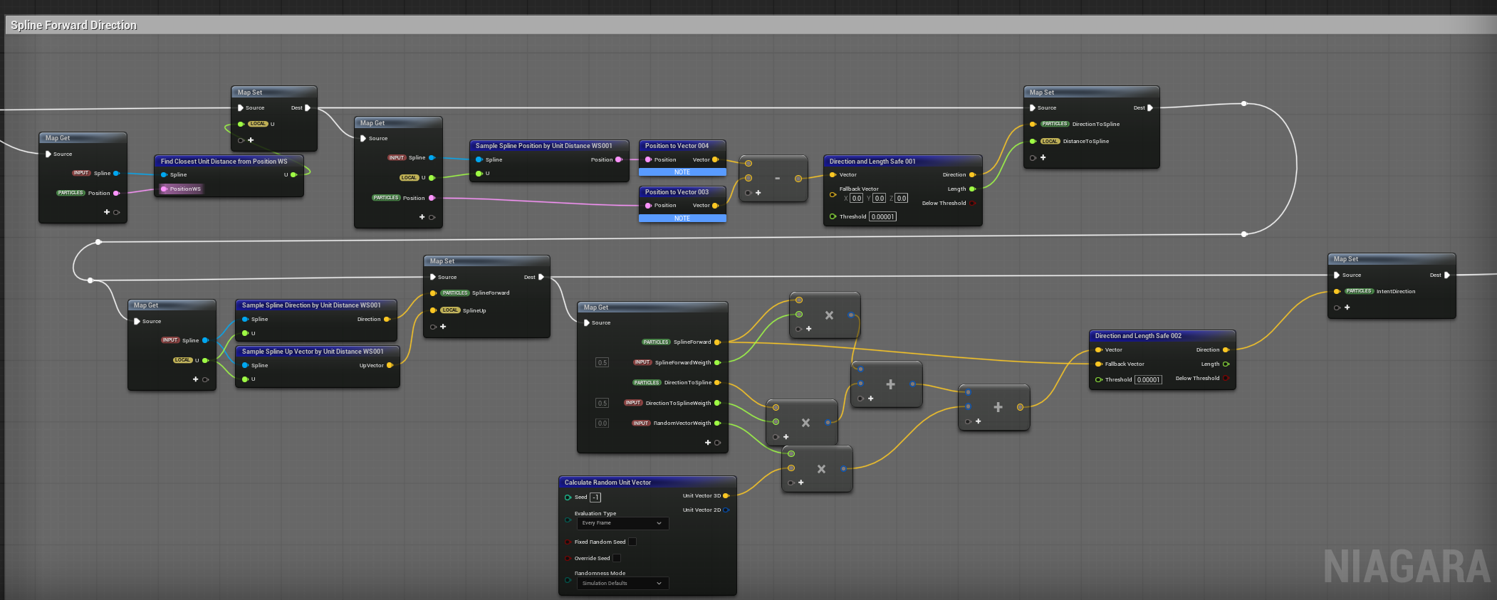Click the Threshold field on Direction and Length Safe 002
Viewport: 1497px width, 600px height.
coord(1148,380)
